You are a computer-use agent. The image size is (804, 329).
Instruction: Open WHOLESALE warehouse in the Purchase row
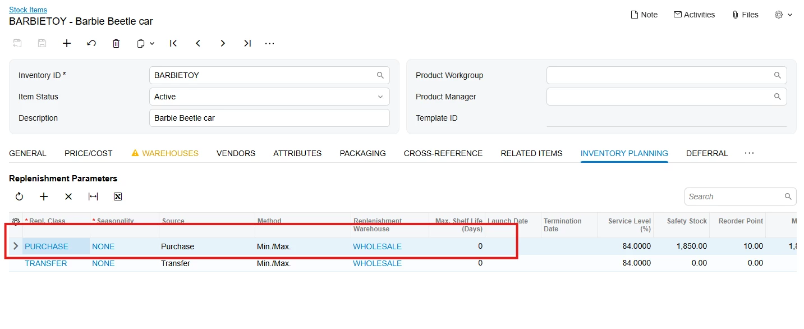378,246
